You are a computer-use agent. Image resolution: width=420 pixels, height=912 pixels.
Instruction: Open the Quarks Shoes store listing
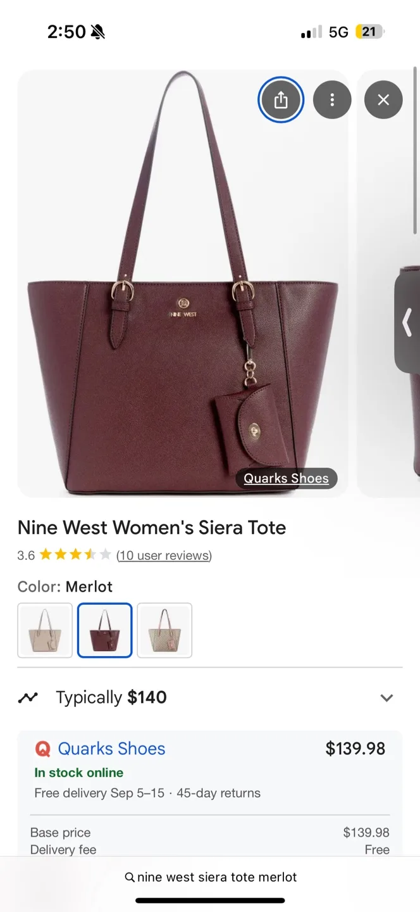(x=111, y=749)
